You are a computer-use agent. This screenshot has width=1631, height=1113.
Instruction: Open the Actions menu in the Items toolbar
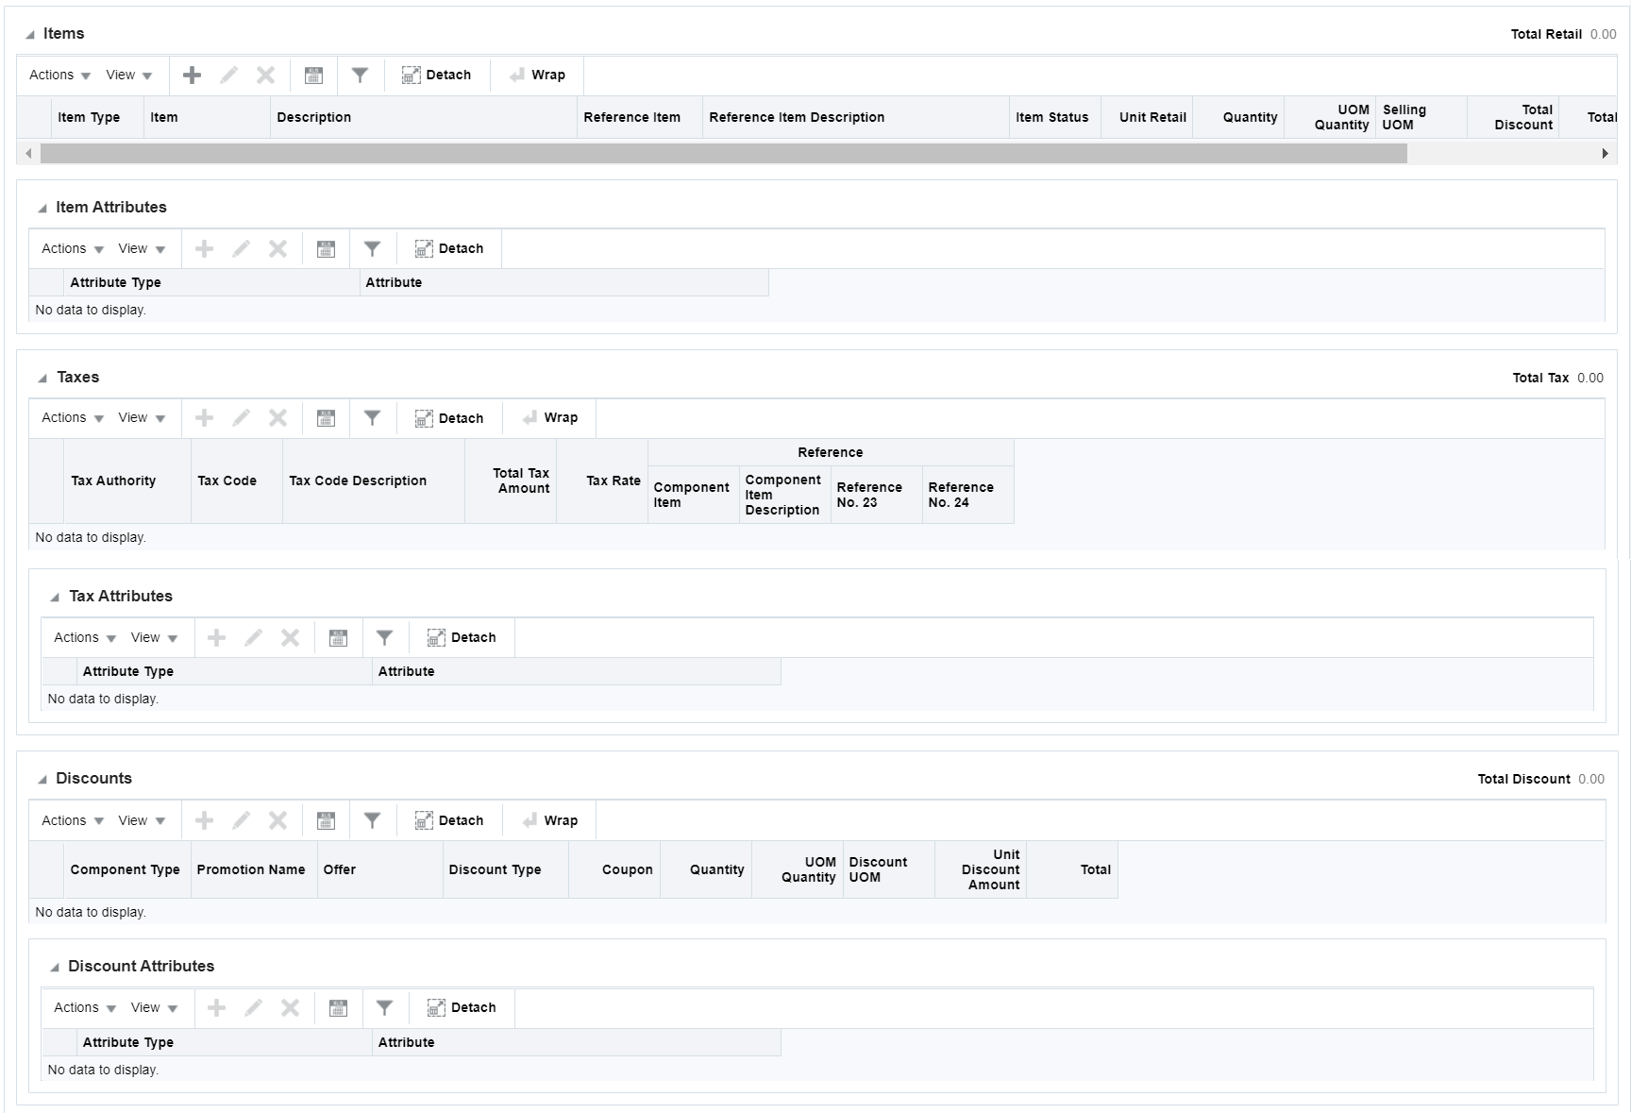[x=57, y=75]
